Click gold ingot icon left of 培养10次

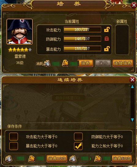pos(32,159)
